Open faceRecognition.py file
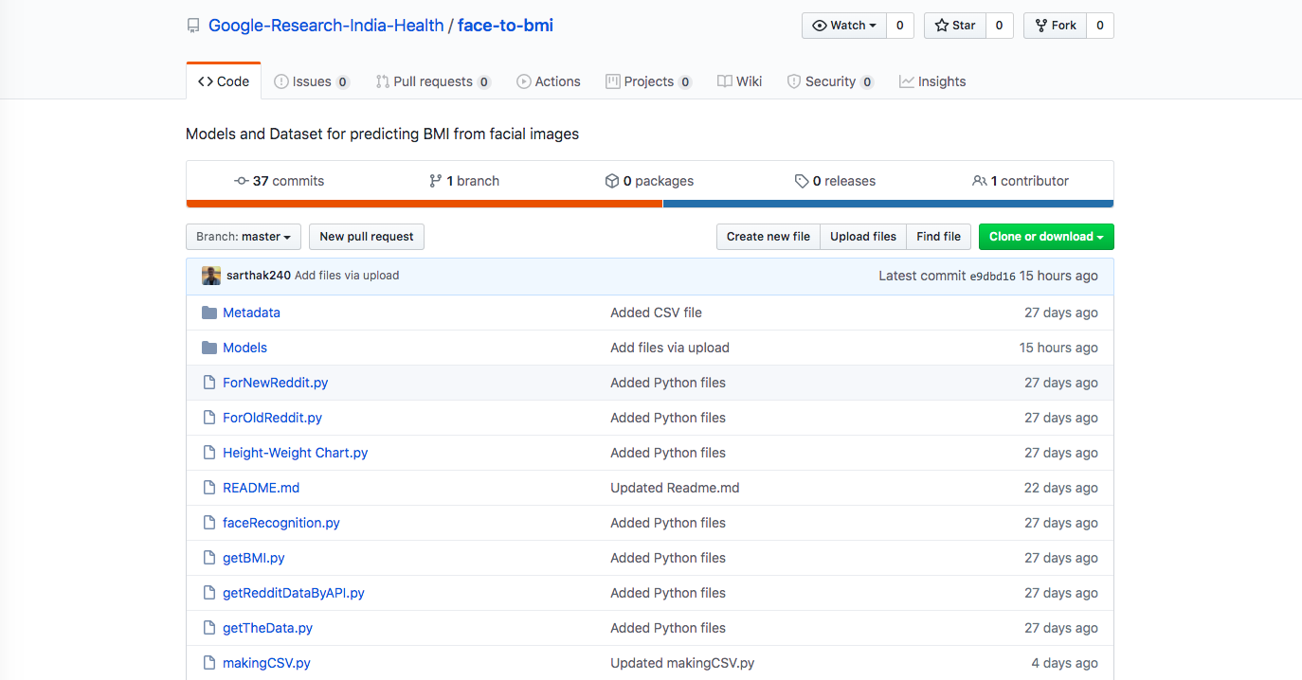 (281, 523)
